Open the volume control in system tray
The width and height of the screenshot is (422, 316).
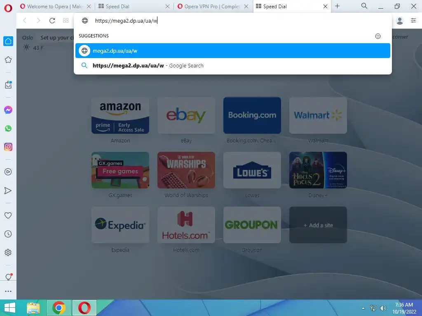click(x=383, y=308)
